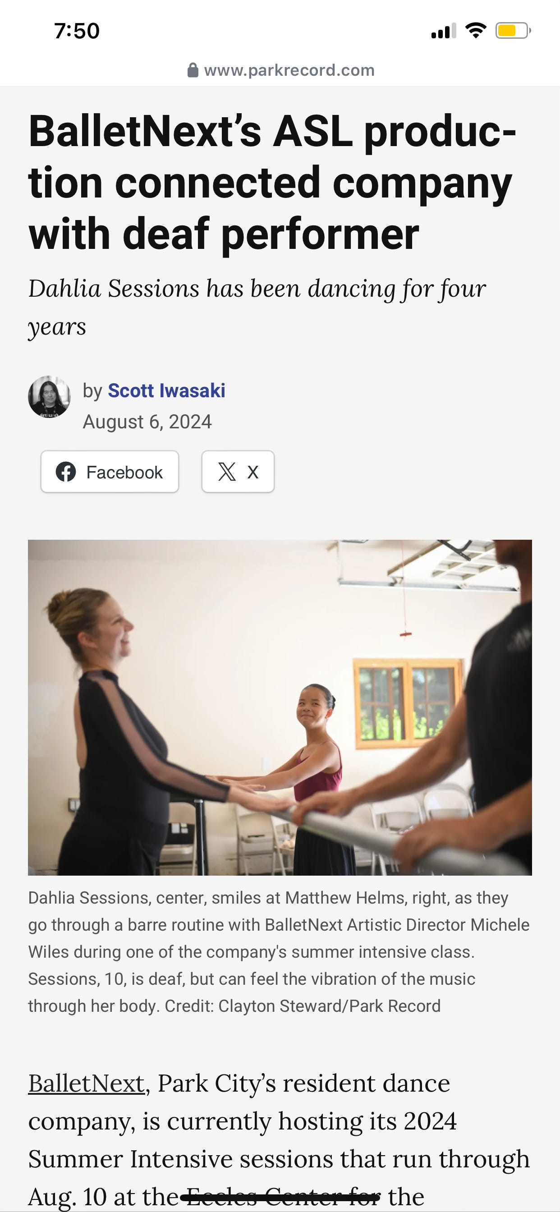Tap the cellular signal bars icon

point(444,31)
